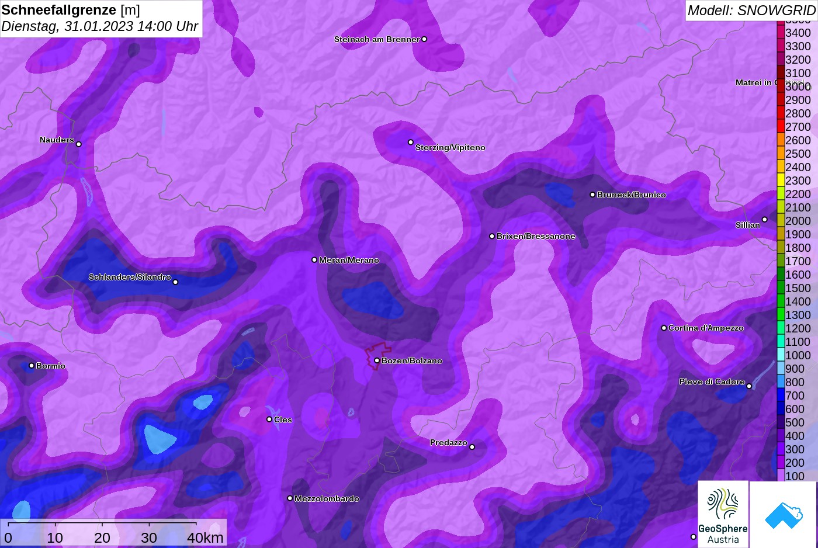Image resolution: width=818 pixels, height=548 pixels.
Task: Click the 20 tick on the scale bar
Action: click(102, 538)
